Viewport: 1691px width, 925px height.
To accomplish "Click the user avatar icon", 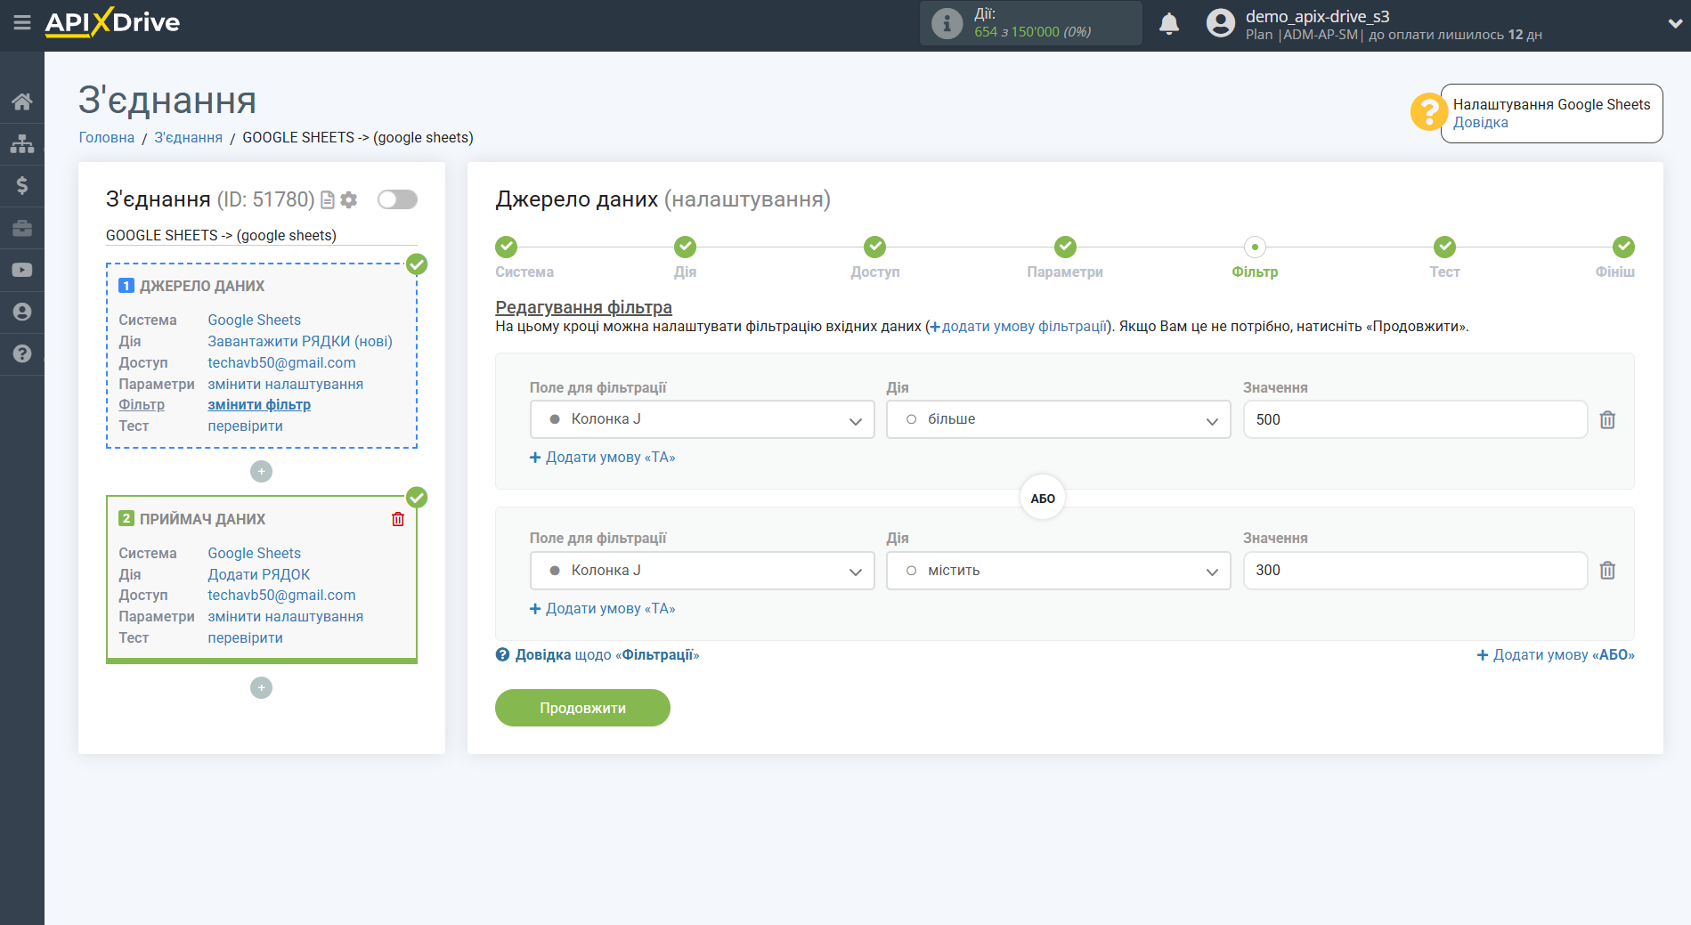I will click(1221, 23).
